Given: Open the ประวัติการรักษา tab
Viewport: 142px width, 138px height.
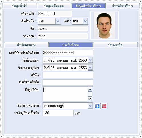Looking at the screenshot, I should point(122,6).
